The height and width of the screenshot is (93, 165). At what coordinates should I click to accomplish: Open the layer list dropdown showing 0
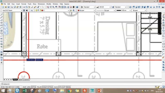51,10
